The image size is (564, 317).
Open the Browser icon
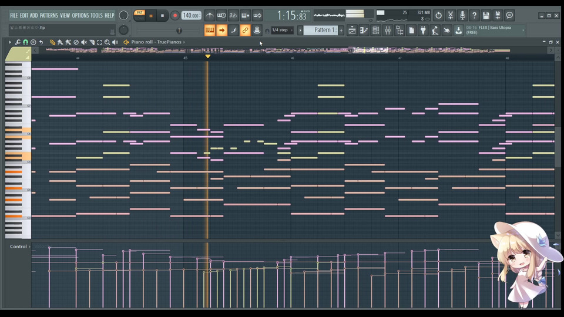(x=399, y=31)
